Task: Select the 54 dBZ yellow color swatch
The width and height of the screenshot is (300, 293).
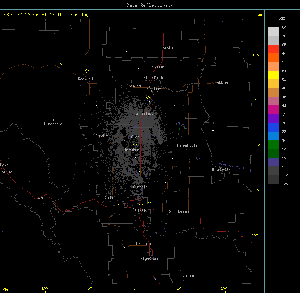Action: 274,75
